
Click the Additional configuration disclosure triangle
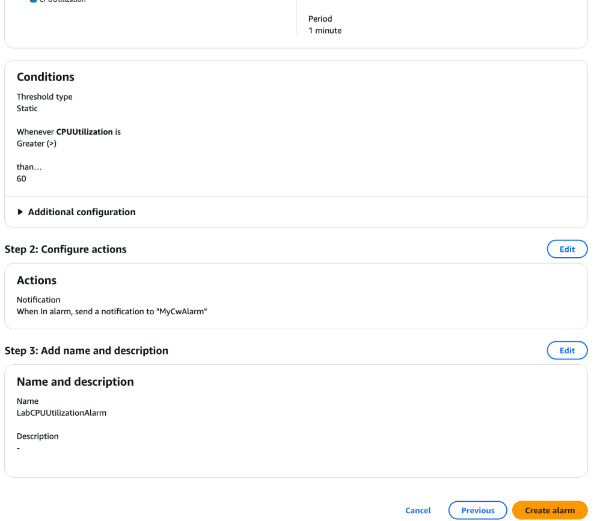(21, 212)
